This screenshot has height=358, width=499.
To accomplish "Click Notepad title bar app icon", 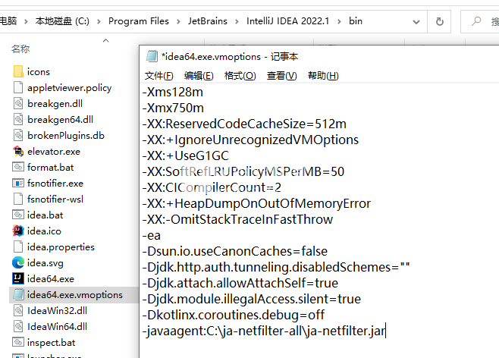I will (x=152, y=56).
